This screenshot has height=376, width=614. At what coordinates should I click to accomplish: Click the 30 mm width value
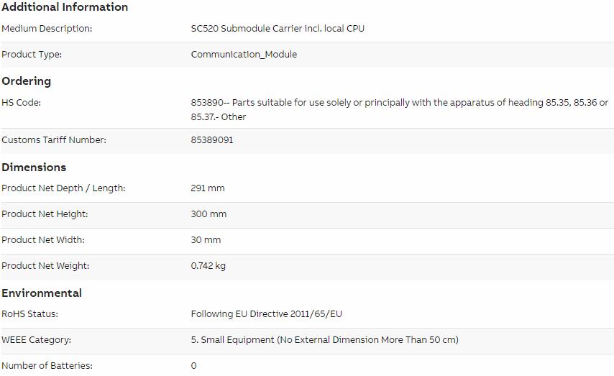(206, 240)
